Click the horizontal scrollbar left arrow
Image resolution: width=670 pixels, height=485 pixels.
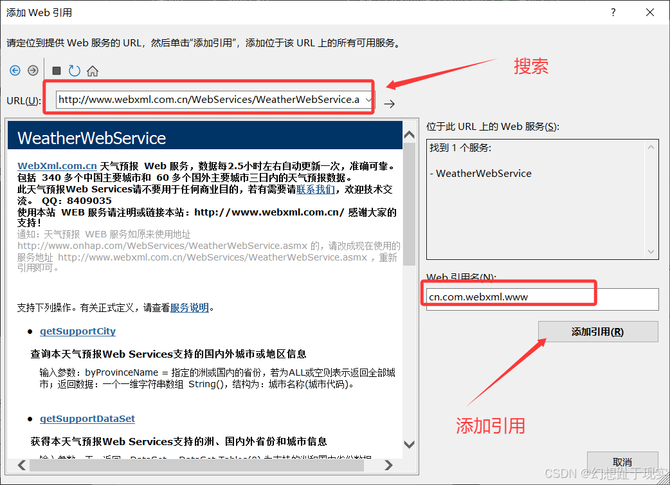[x=22, y=465]
